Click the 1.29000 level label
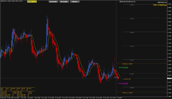Screen dimensions: 172x99 tap(132, 5)
